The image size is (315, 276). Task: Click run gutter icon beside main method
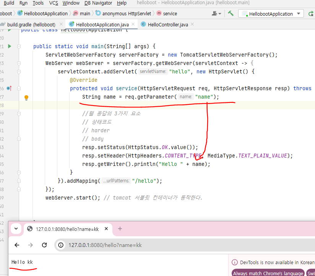pyautogui.click(x=10, y=46)
